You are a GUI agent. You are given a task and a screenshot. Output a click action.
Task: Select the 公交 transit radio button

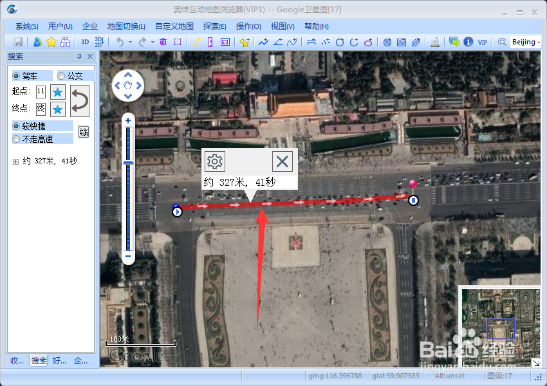(61, 76)
